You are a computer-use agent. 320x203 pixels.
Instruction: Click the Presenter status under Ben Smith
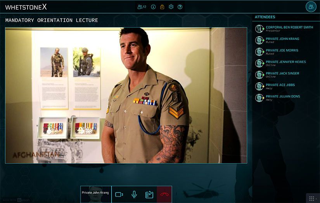point(273,31)
